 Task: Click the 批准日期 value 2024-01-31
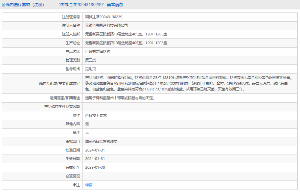coord(95,150)
